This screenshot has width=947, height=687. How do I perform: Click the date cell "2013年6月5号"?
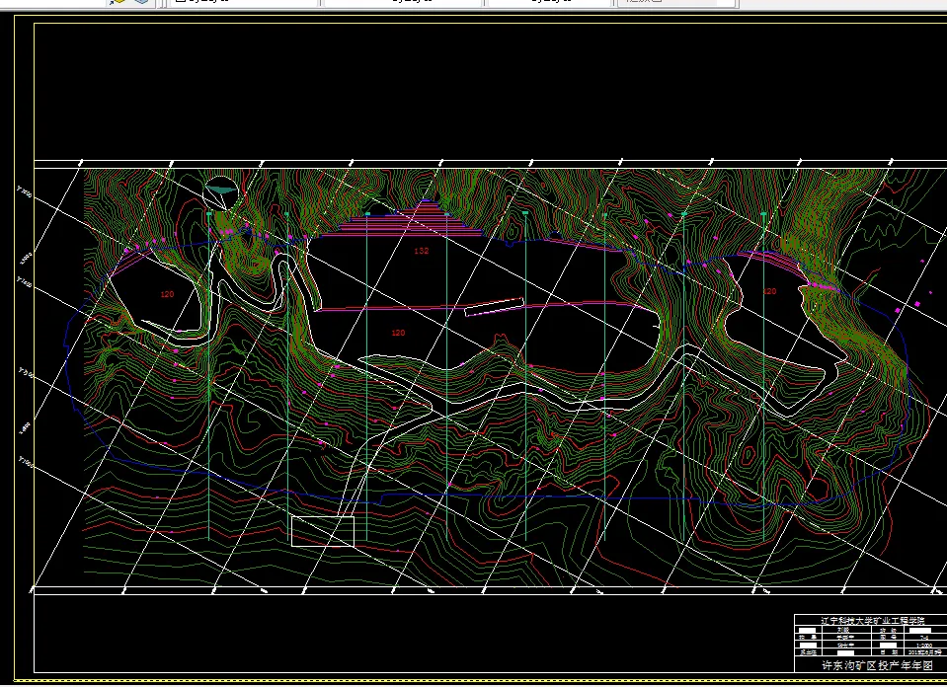tap(924, 652)
